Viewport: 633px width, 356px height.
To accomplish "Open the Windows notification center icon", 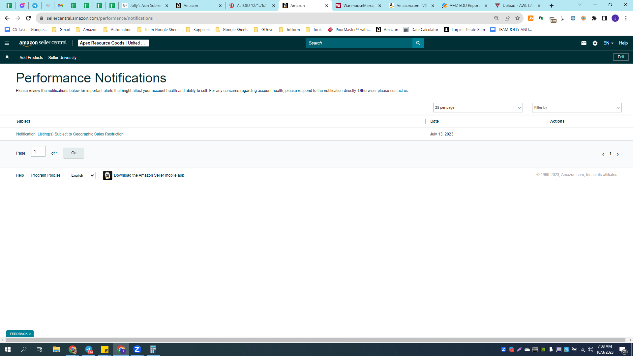I will [623, 350].
